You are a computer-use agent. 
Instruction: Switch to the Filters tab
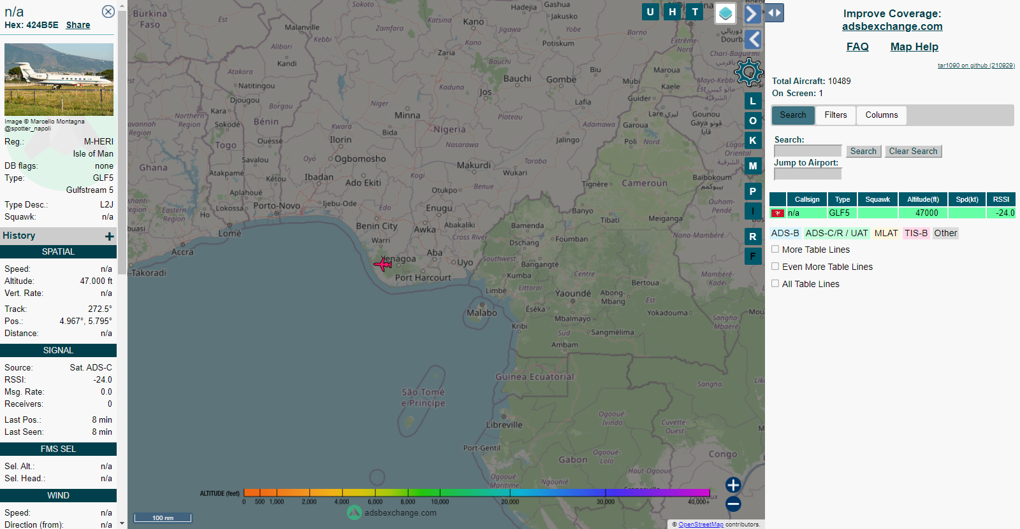click(x=836, y=115)
